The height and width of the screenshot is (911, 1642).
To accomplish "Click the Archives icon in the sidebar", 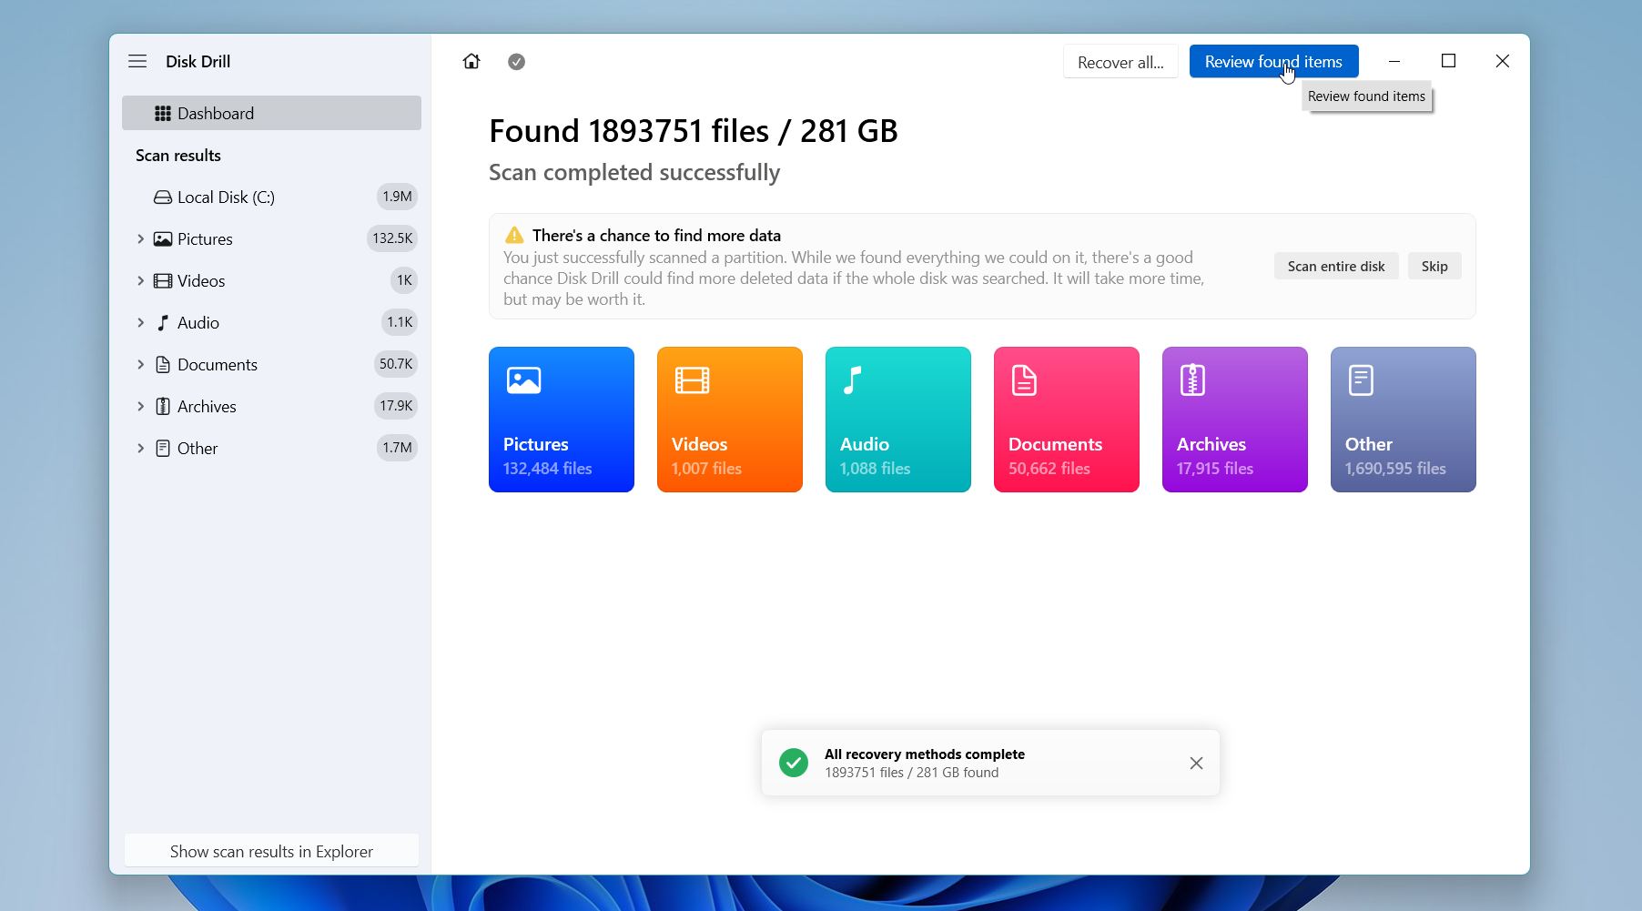I will (163, 407).
